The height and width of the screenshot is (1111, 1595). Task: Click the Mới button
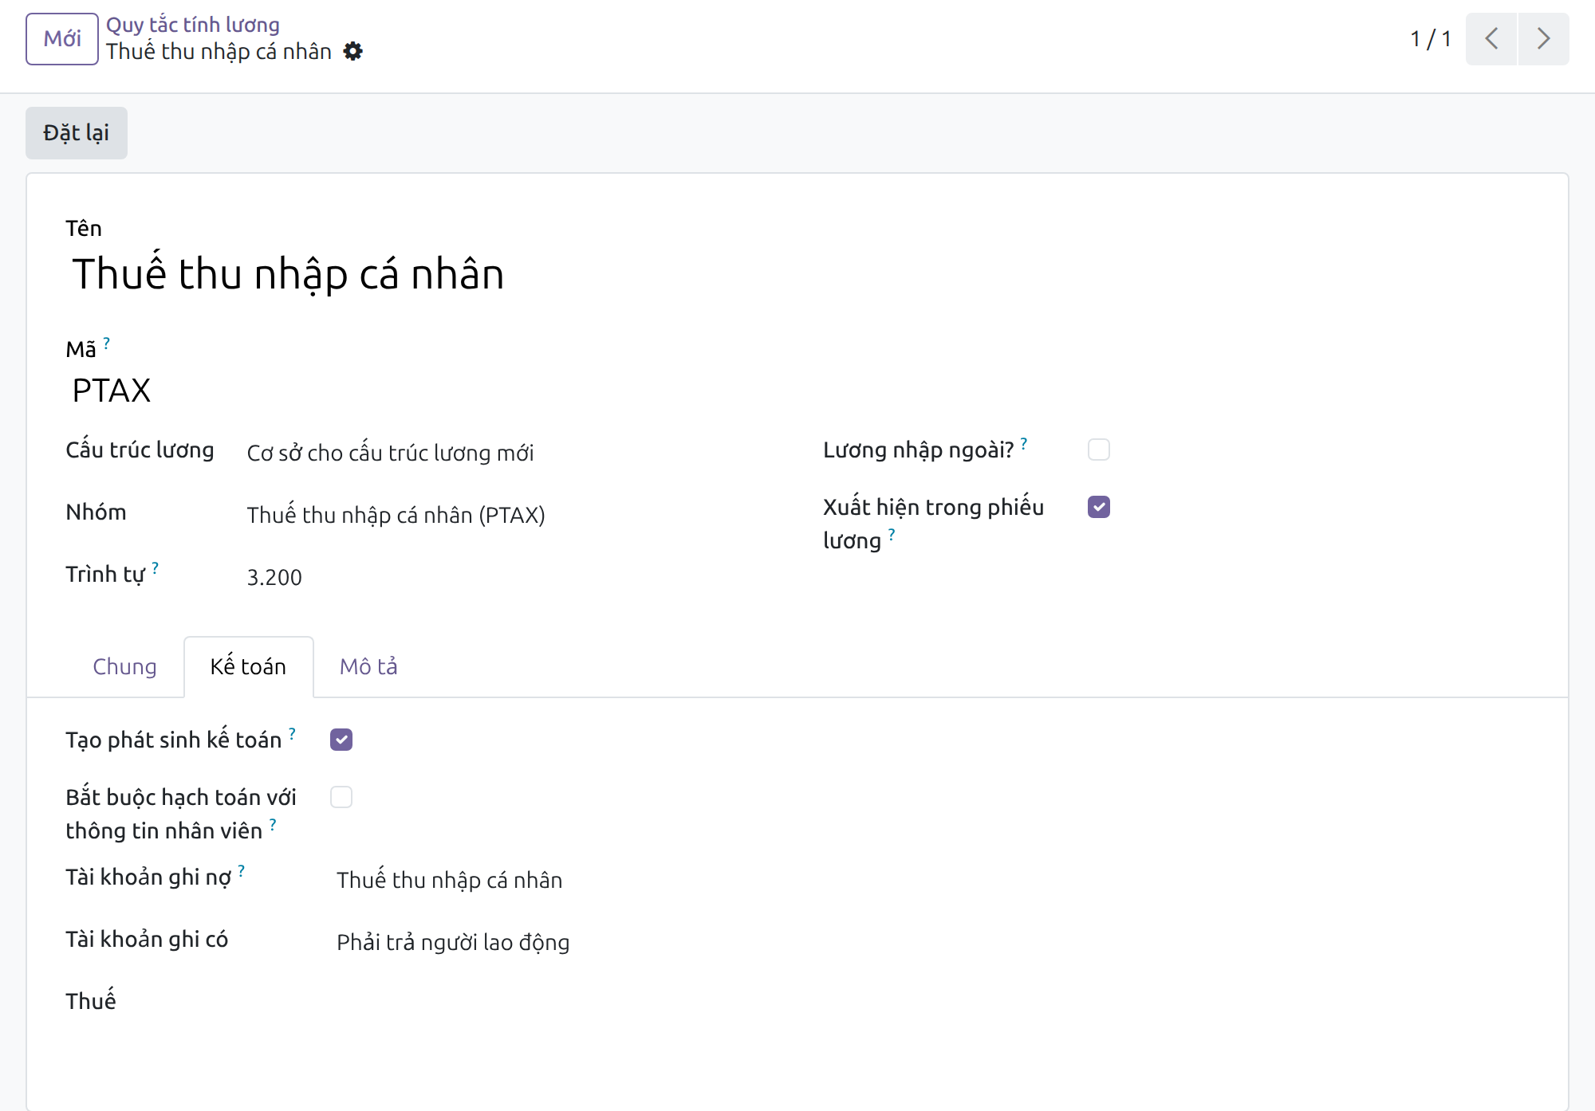pyautogui.click(x=62, y=39)
